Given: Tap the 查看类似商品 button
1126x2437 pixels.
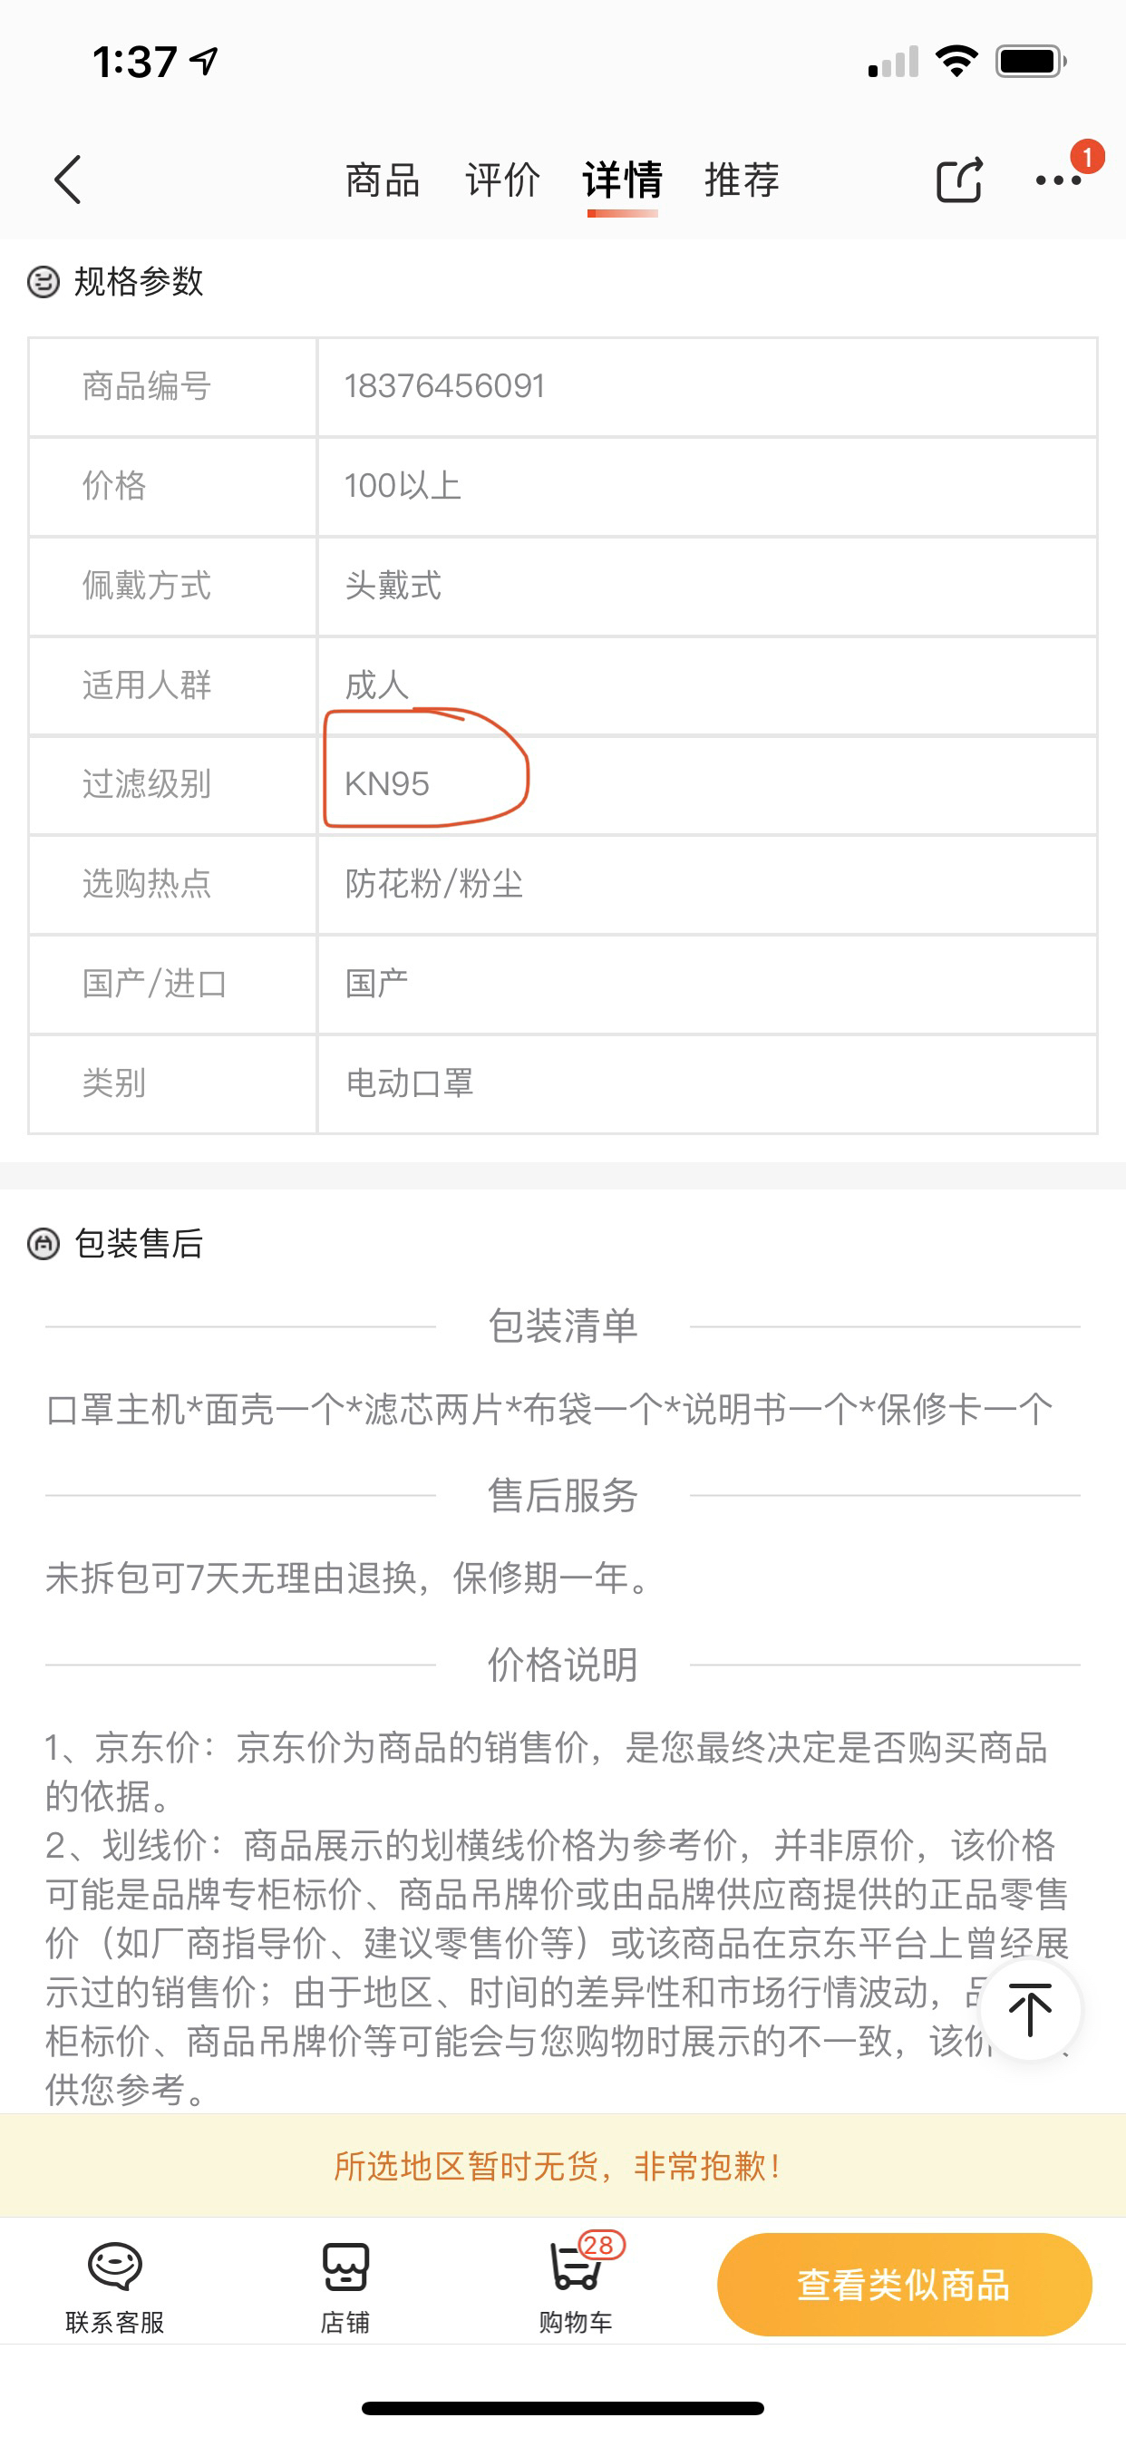Looking at the screenshot, I should tap(904, 2284).
